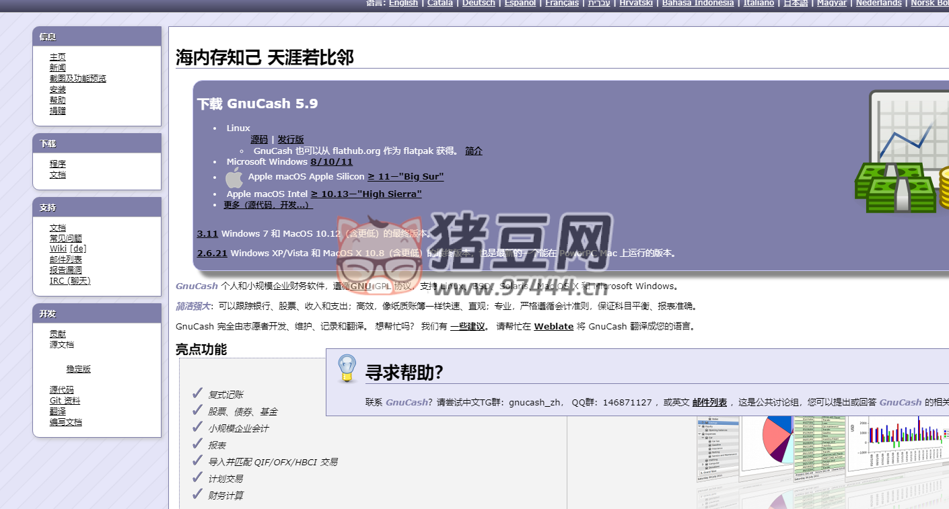Select English in the language bar

coord(403,3)
